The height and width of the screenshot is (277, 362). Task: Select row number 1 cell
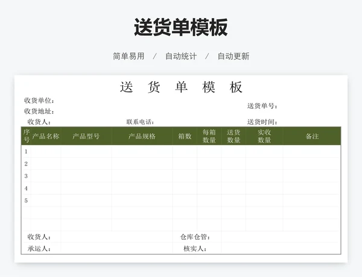(x=26, y=151)
